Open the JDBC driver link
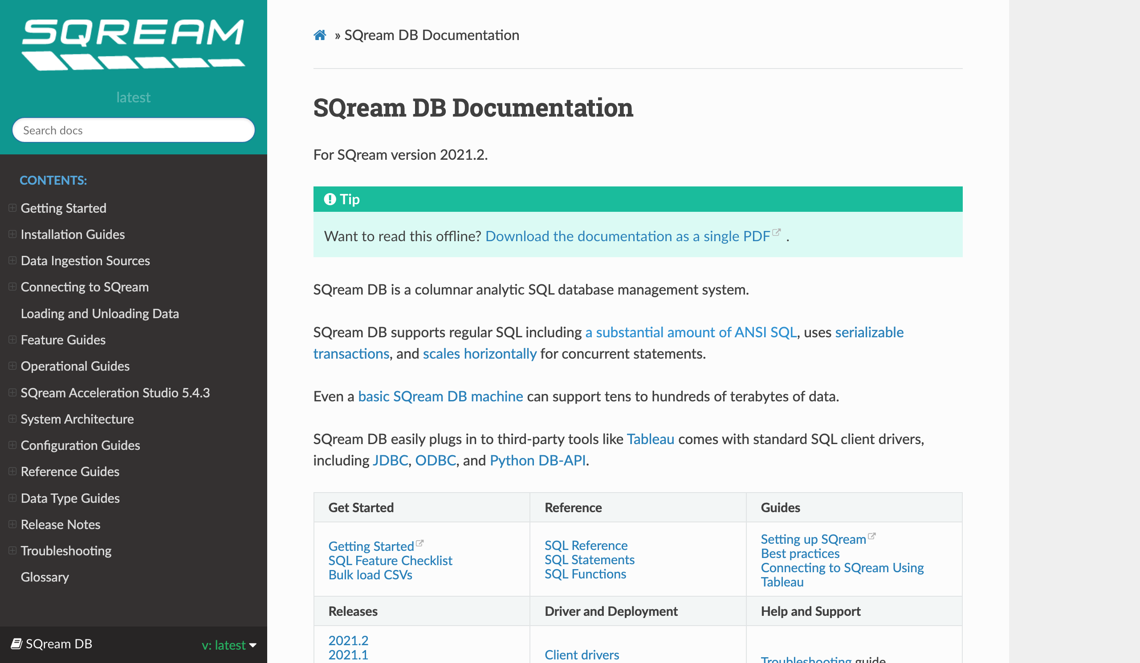The width and height of the screenshot is (1140, 663). coord(390,460)
